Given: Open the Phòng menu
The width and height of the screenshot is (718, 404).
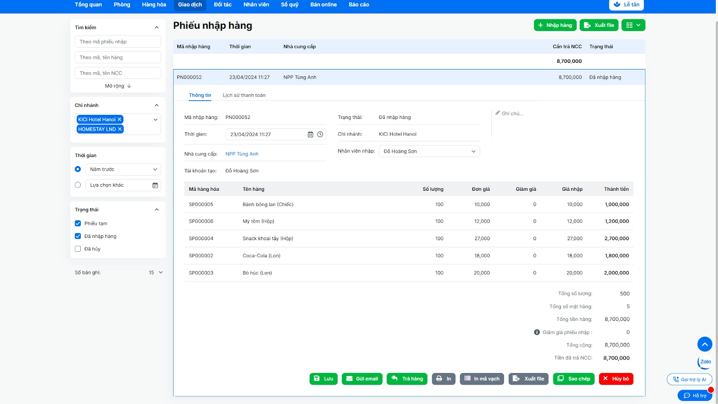Looking at the screenshot, I should coord(122,4).
